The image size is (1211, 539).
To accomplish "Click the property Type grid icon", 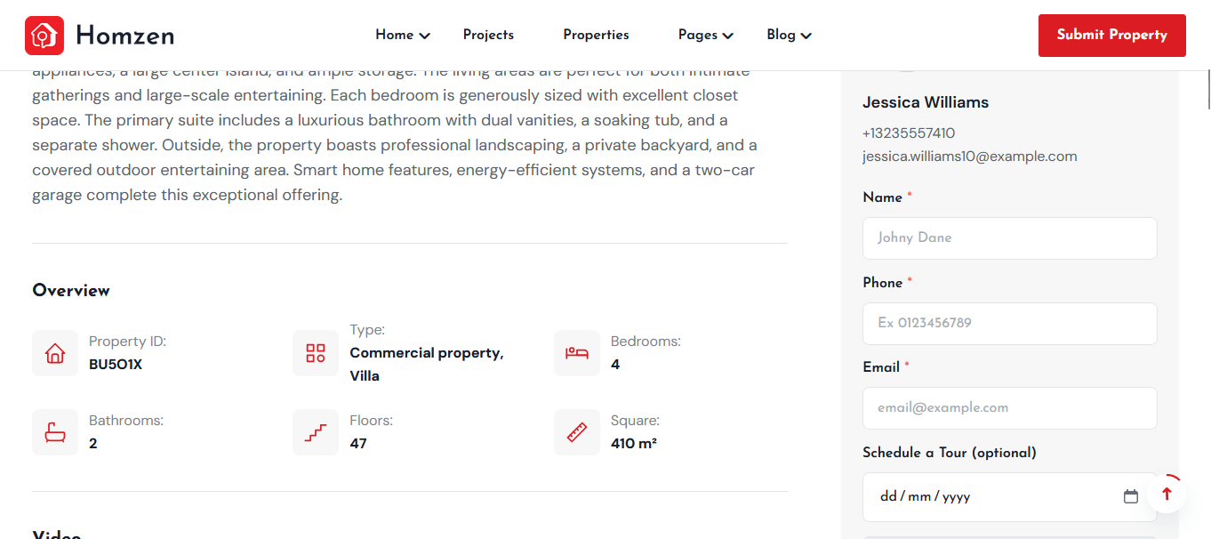I will click(x=316, y=353).
